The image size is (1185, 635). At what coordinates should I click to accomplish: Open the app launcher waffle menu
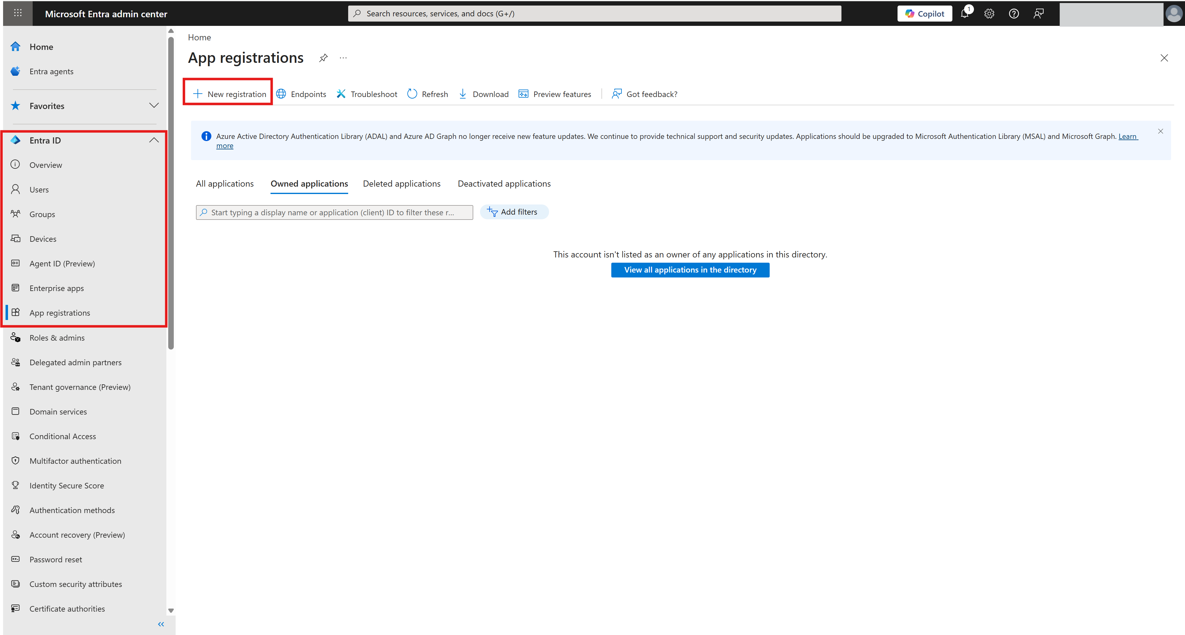[18, 13]
